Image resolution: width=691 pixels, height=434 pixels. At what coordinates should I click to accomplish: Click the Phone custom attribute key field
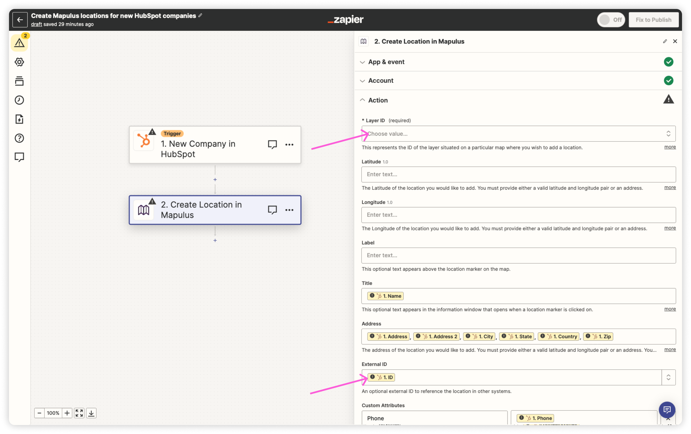point(434,418)
